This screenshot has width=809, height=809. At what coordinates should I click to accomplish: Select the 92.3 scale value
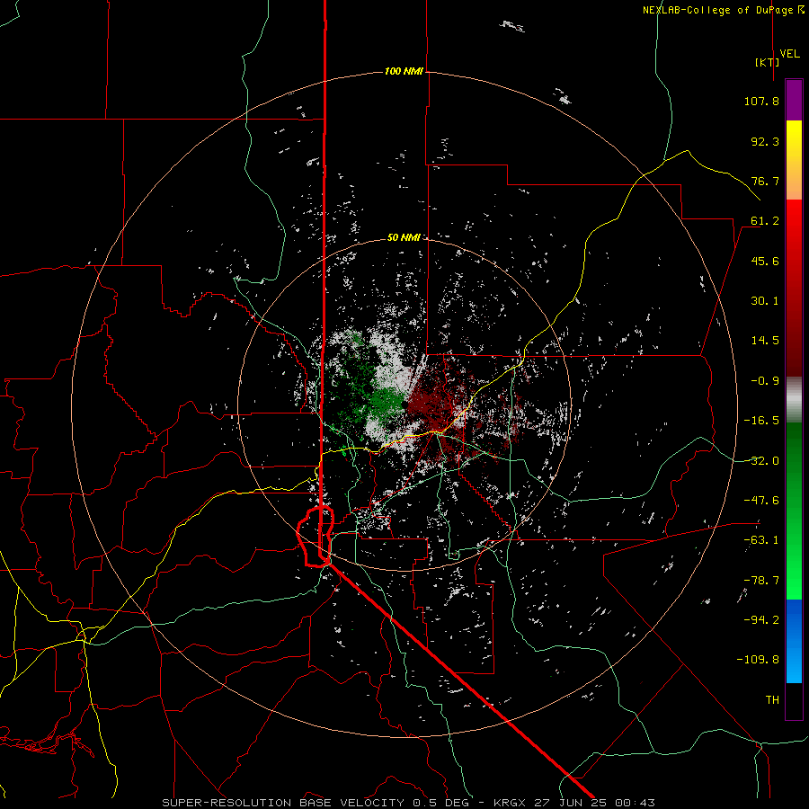[x=765, y=141]
